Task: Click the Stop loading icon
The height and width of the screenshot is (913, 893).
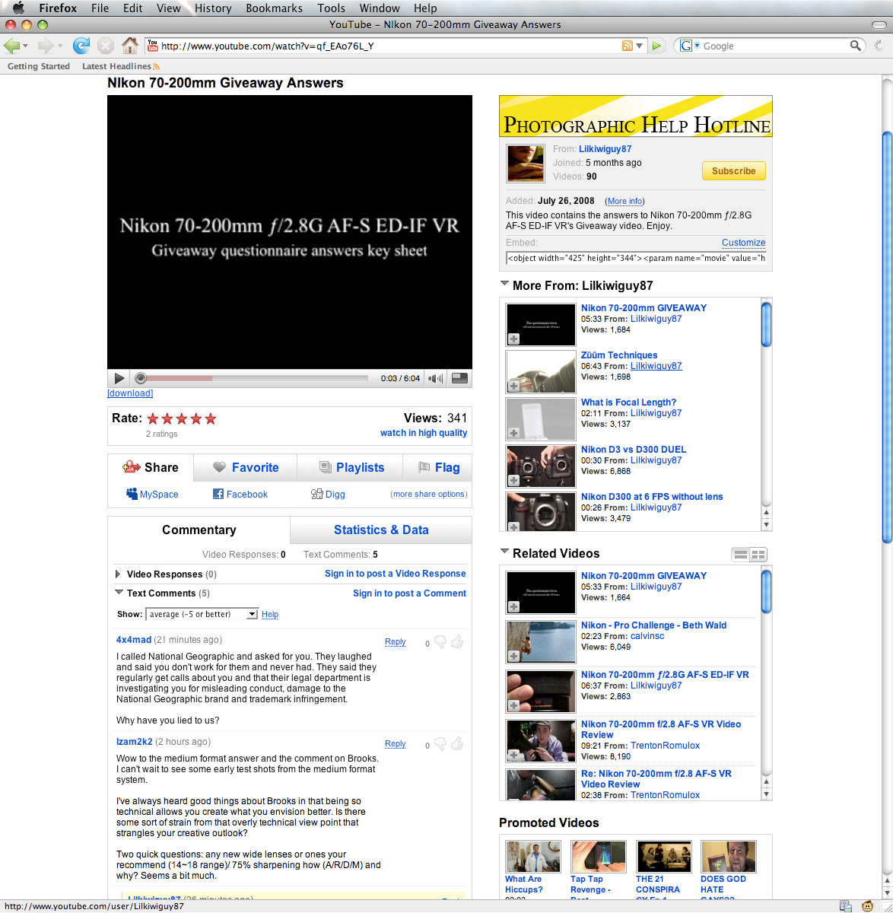Action: (106, 46)
